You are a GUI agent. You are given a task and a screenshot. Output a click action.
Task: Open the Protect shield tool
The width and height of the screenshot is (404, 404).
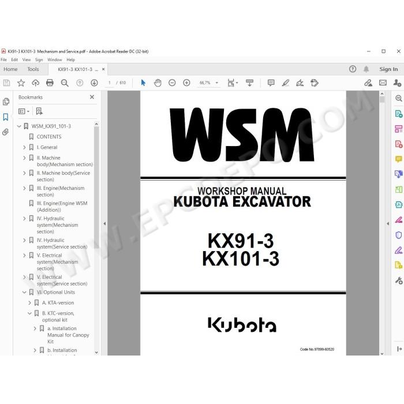(x=398, y=235)
